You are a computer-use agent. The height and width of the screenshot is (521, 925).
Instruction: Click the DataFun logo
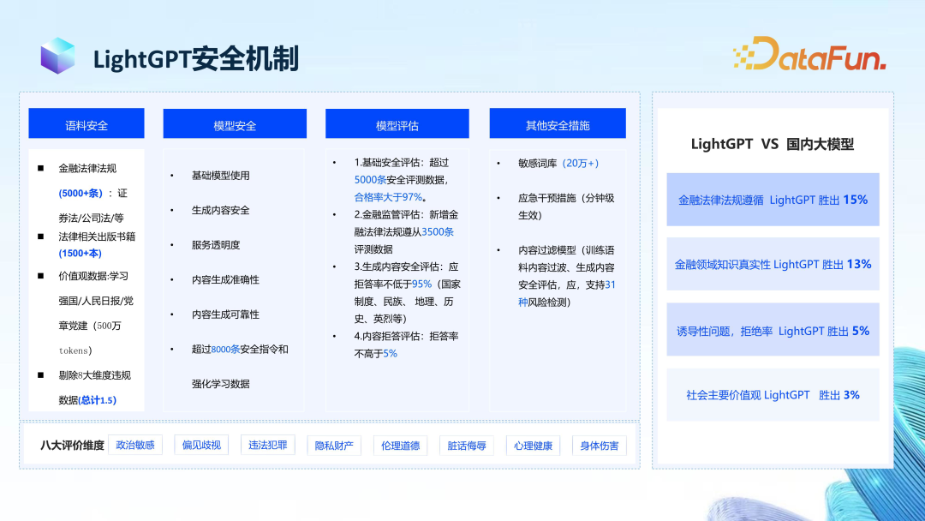pyautogui.click(x=809, y=55)
